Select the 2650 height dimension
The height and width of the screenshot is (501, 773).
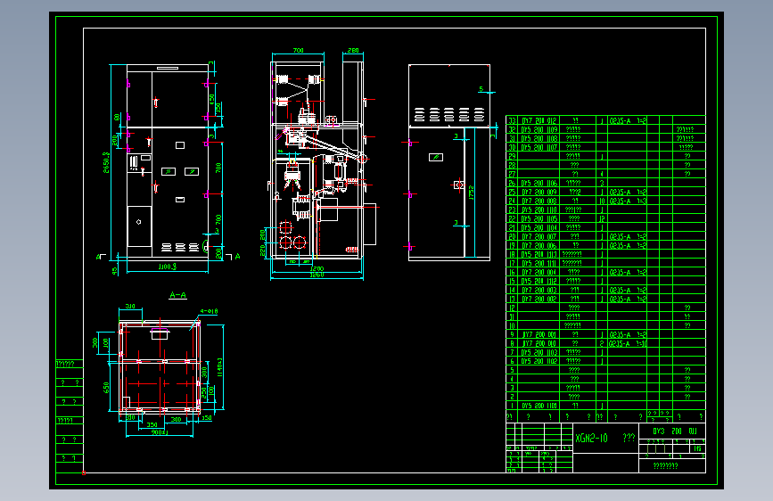pos(106,162)
